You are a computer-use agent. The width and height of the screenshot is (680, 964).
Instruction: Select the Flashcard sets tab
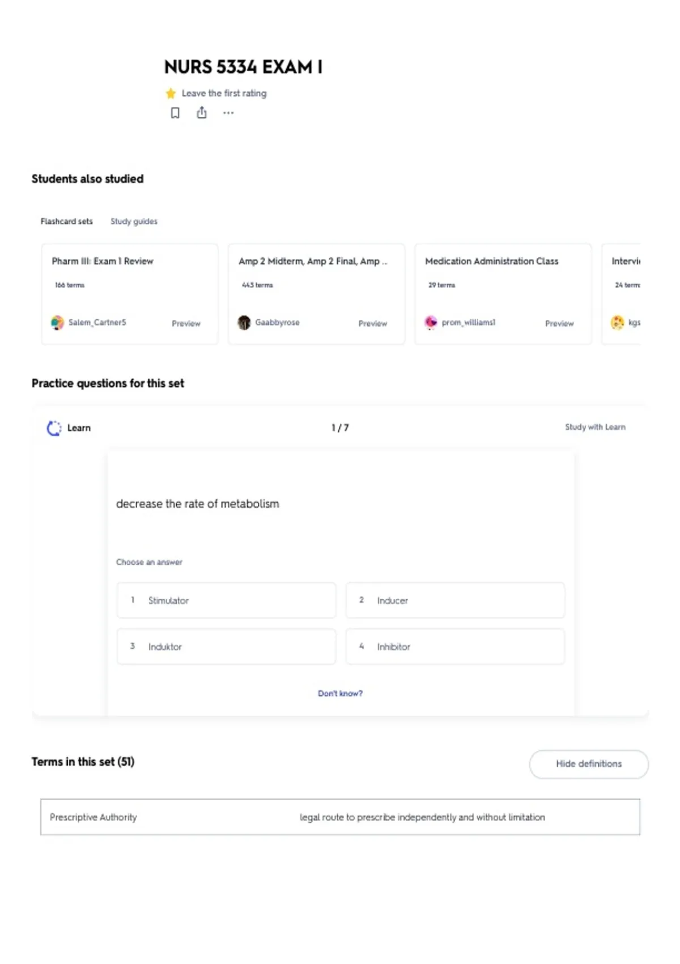66,221
